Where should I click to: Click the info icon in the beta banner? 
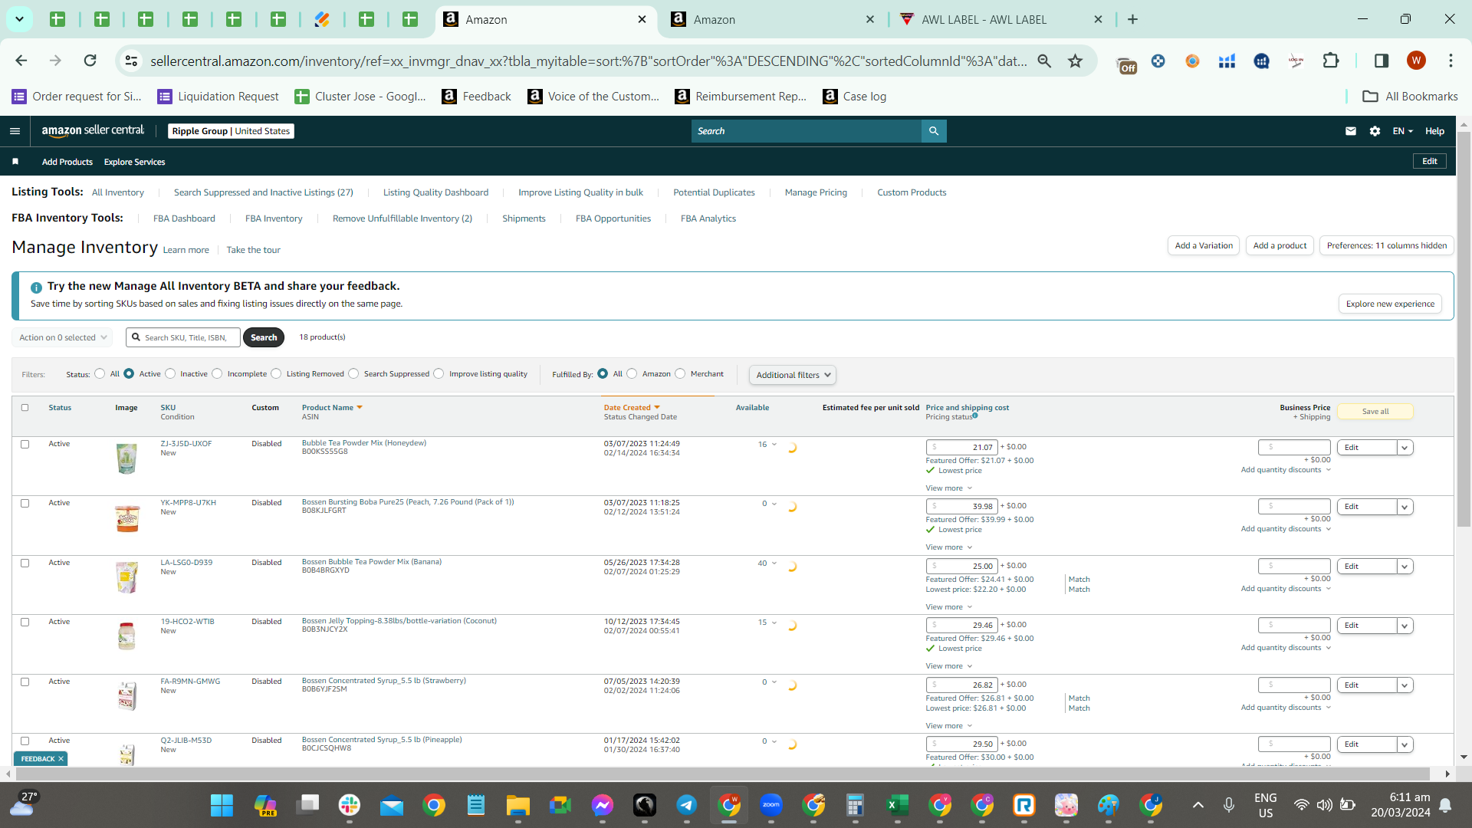click(36, 287)
